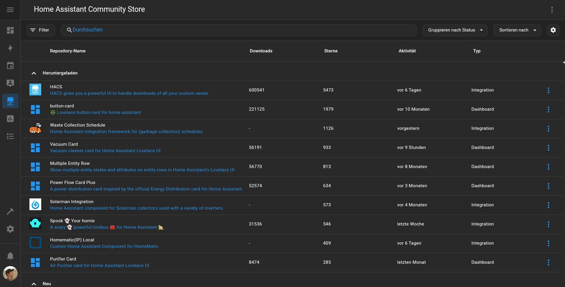The height and width of the screenshot is (287, 565).
Task: Open the Overview dashboard sidebar icon
Action: [x=10, y=30]
